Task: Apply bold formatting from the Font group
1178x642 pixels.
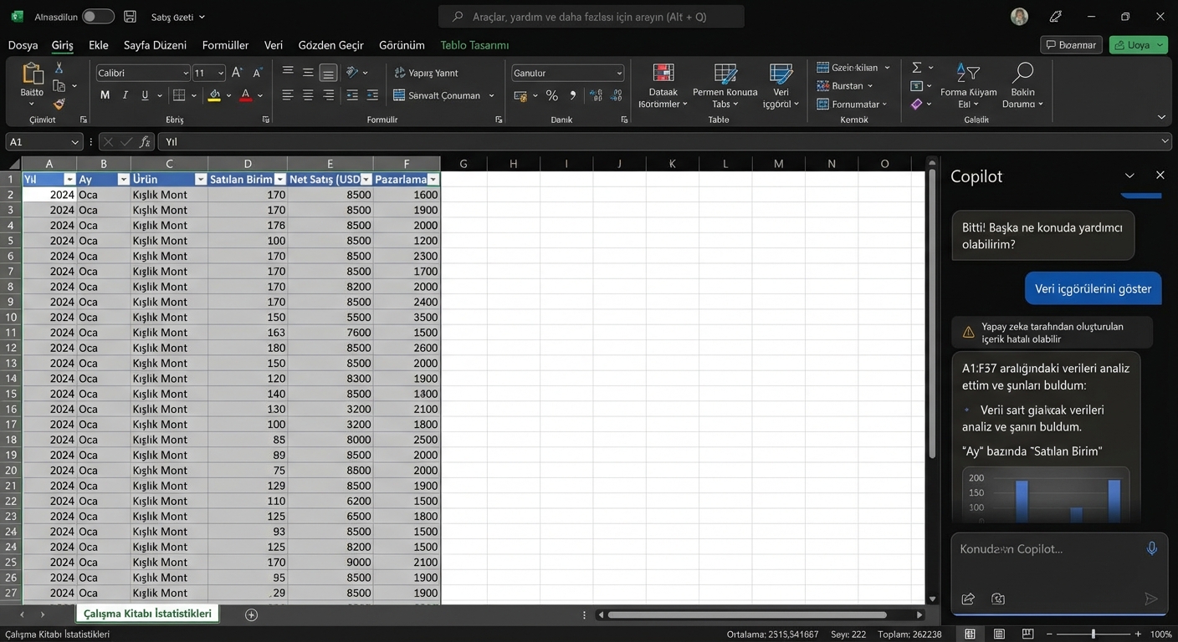Action: pos(104,94)
